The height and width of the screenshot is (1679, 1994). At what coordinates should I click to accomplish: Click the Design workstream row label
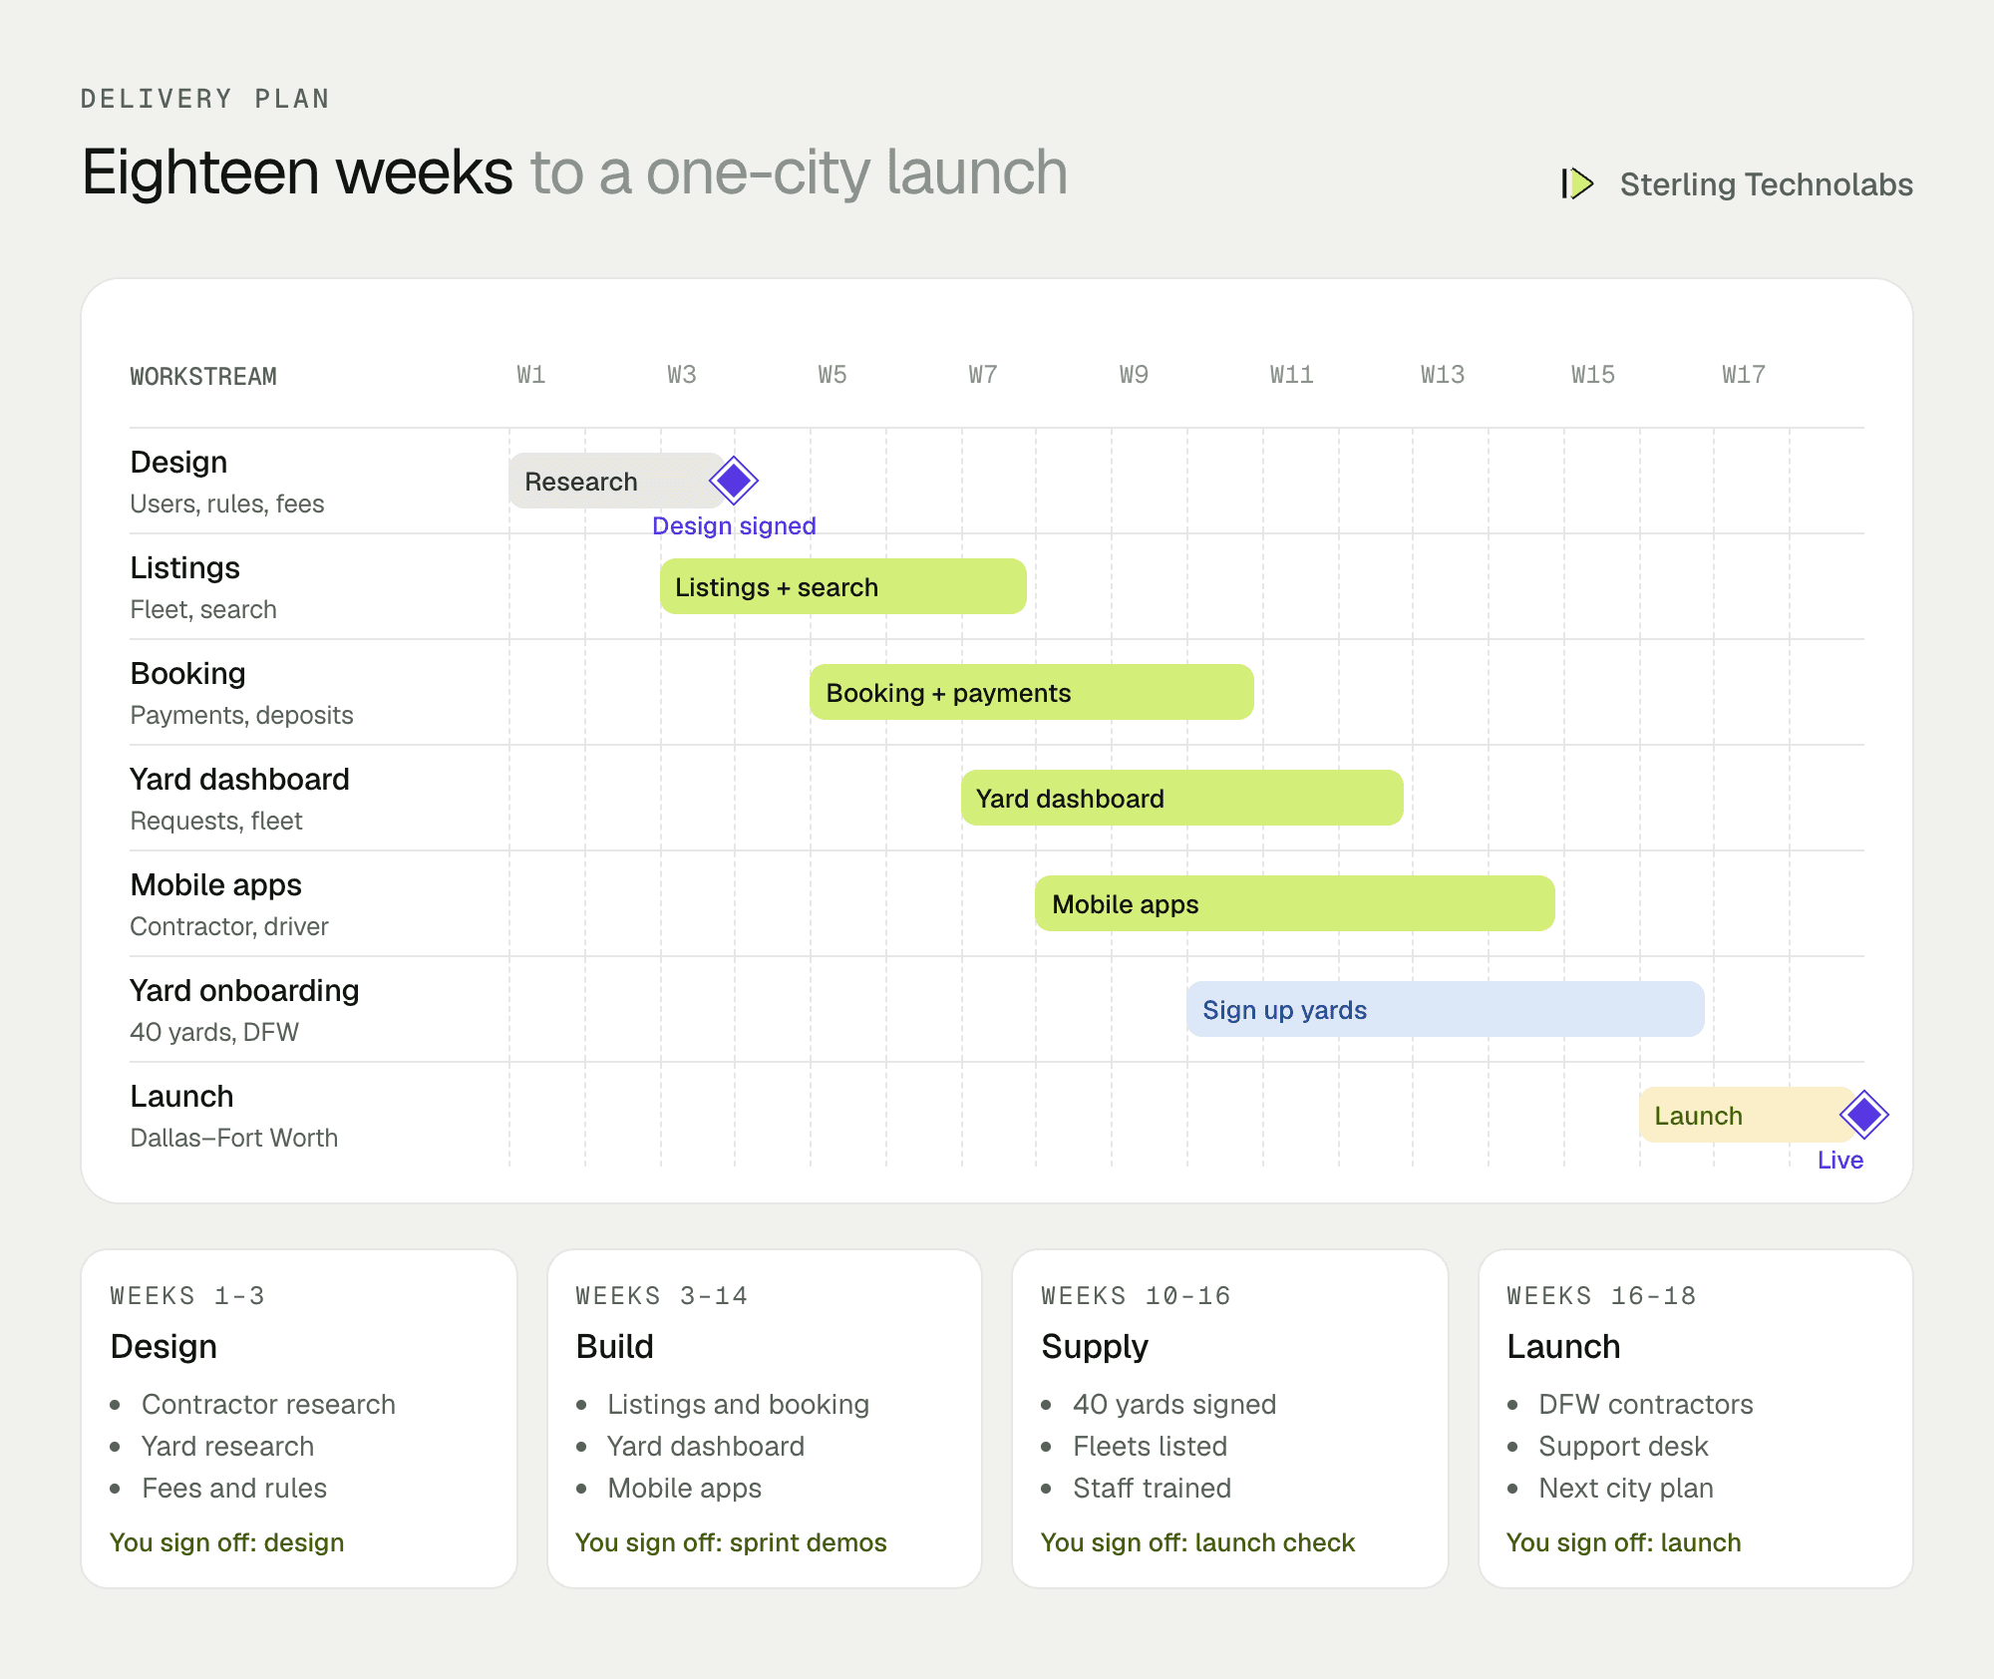[178, 462]
